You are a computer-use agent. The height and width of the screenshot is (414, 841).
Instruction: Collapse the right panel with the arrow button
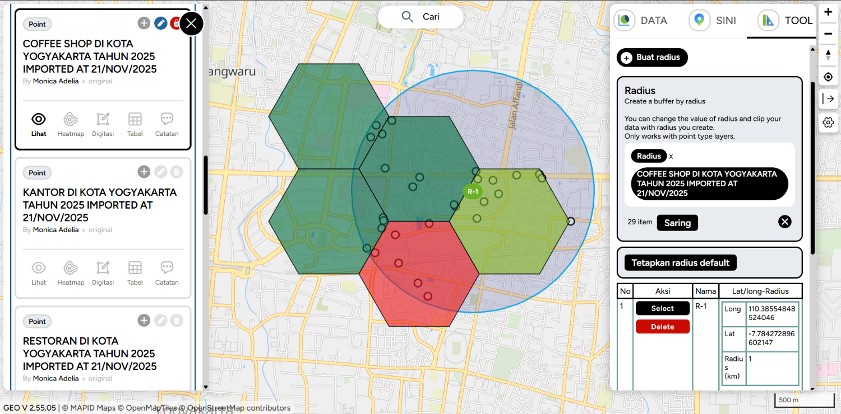click(828, 99)
